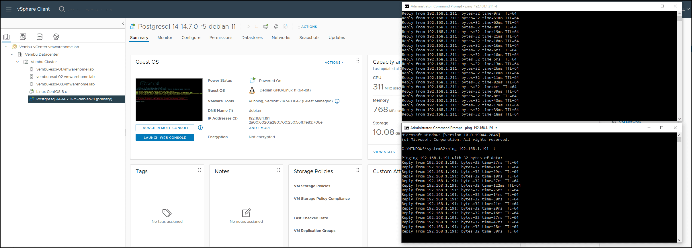Open the Notes card options dots
Screen dimensions: 692x248
tap(279, 170)
